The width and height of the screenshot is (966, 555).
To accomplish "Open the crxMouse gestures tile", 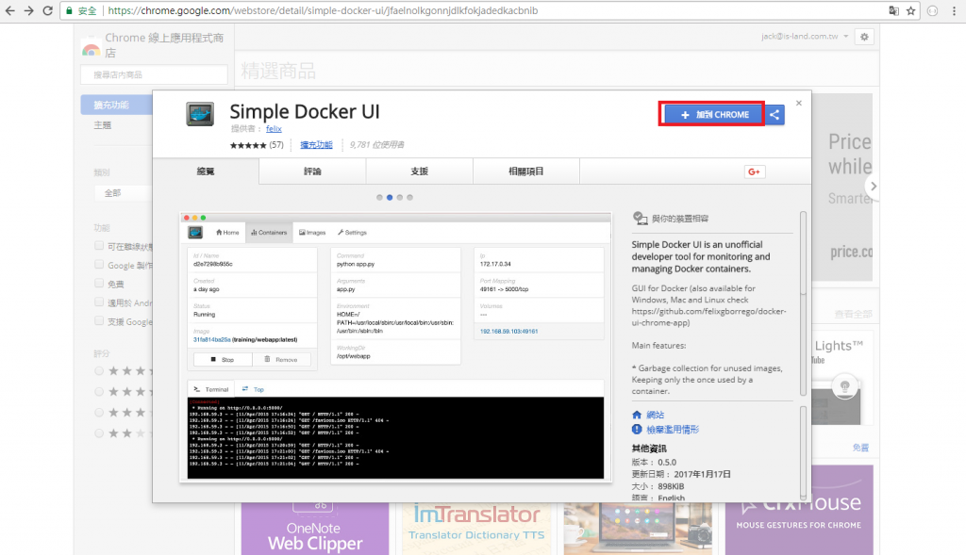I will pyautogui.click(x=799, y=510).
